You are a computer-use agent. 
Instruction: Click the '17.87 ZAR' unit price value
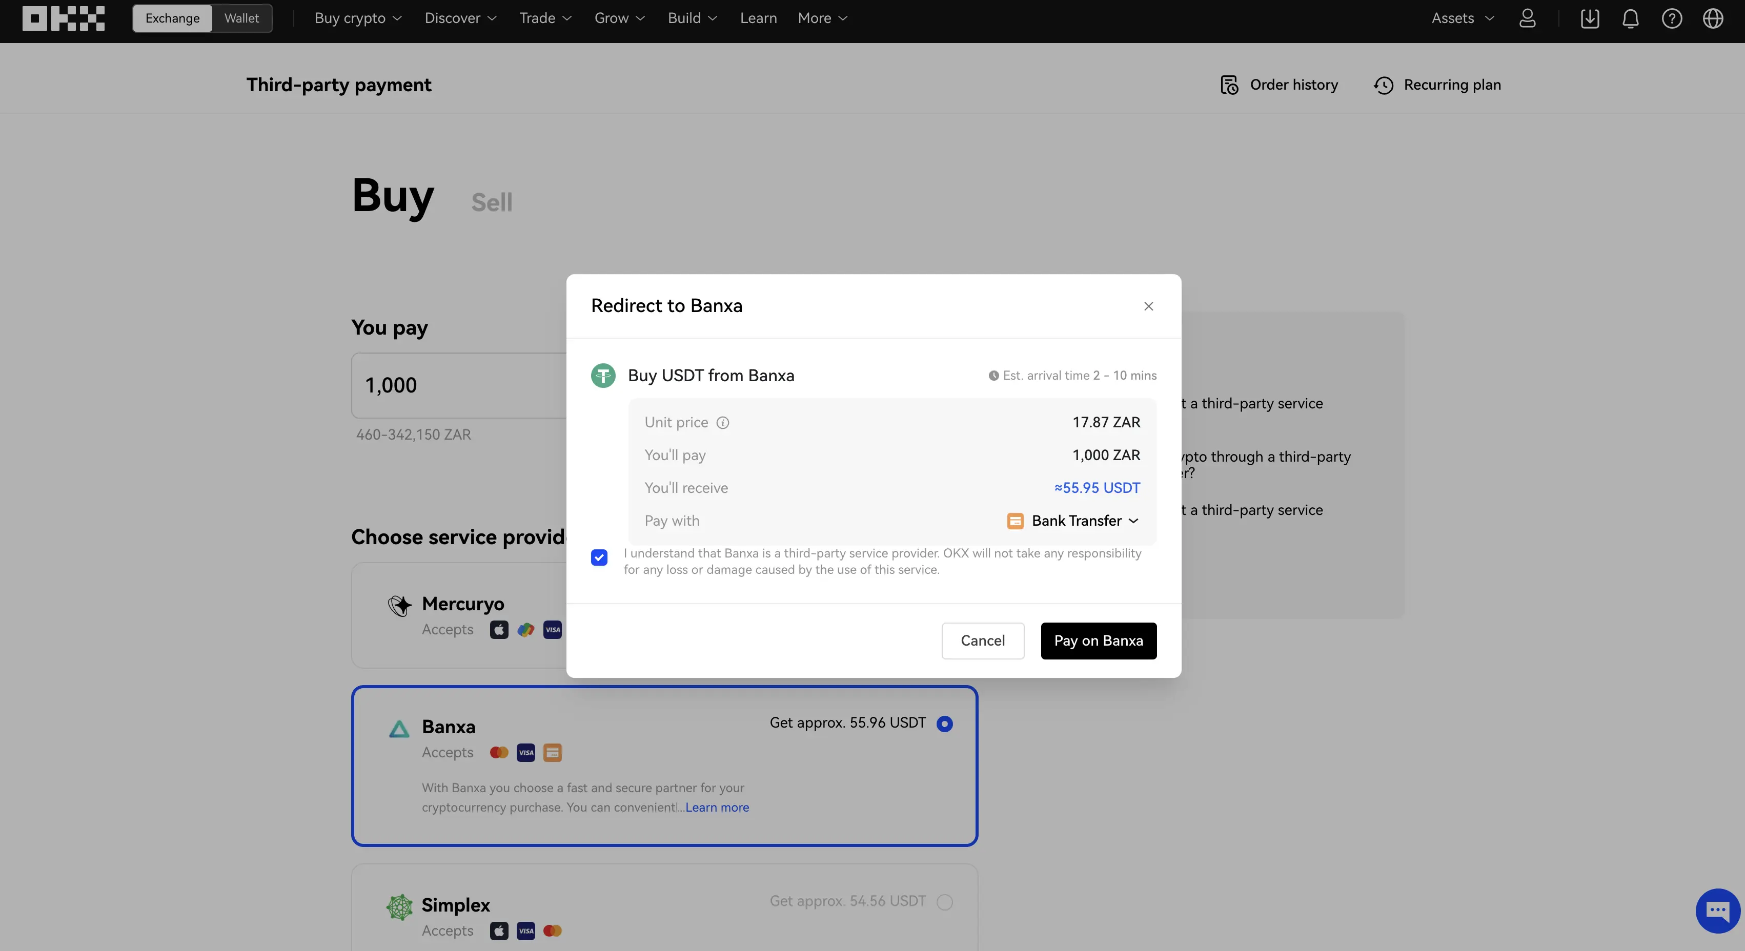[x=1106, y=422]
